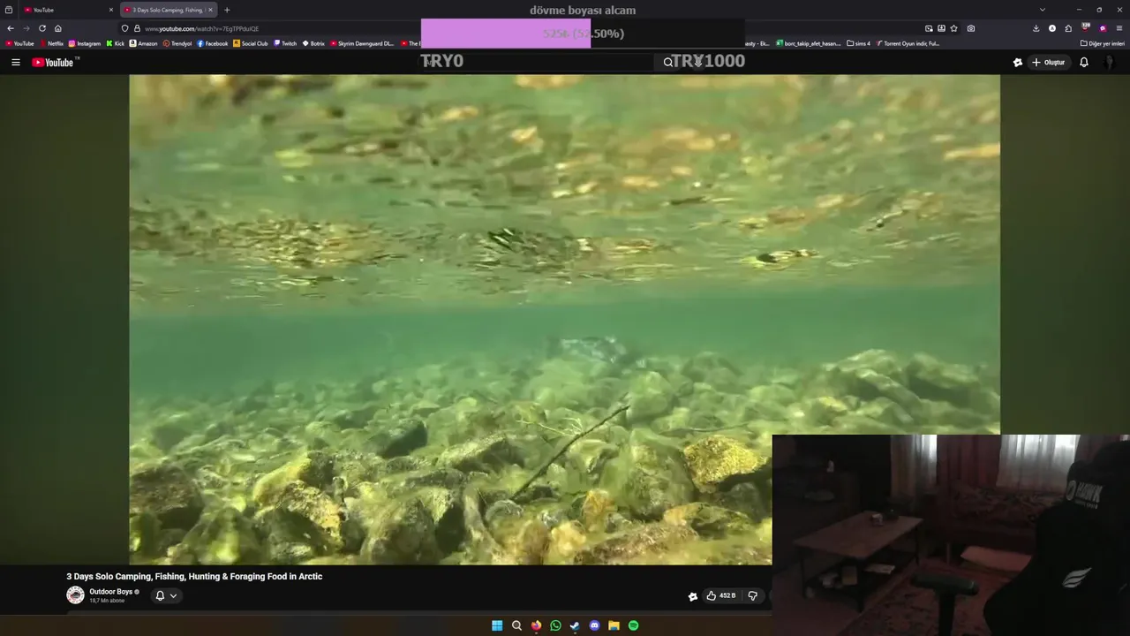The height and width of the screenshot is (636, 1130).
Task: Open the YouTube hamburger guide menu
Action: click(x=15, y=63)
